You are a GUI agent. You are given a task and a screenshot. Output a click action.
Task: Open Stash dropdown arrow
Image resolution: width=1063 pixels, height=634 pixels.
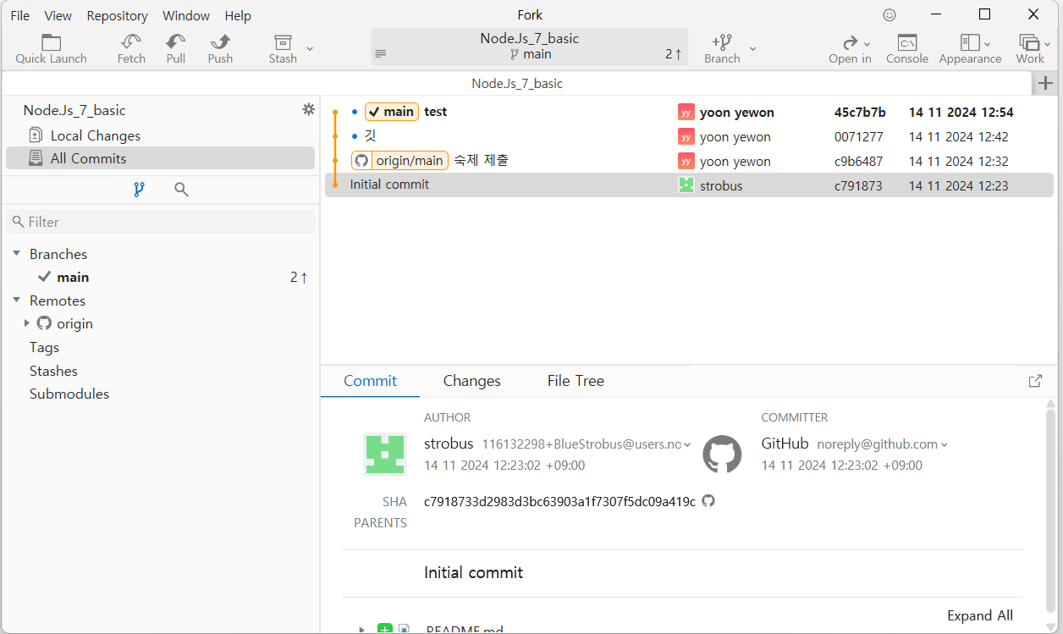tap(310, 48)
